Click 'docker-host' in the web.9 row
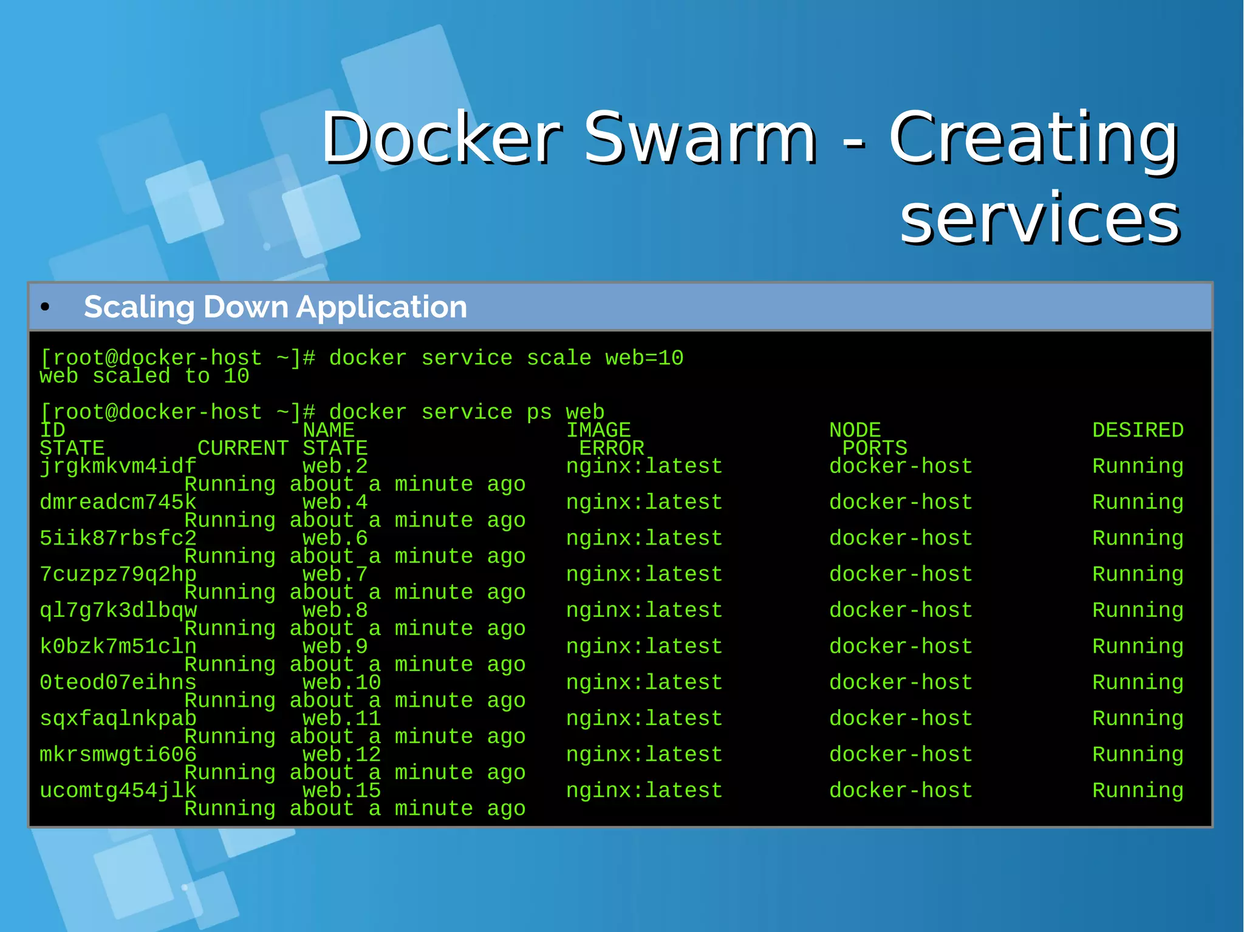This screenshot has width=1244, height=932. (901, 646)
